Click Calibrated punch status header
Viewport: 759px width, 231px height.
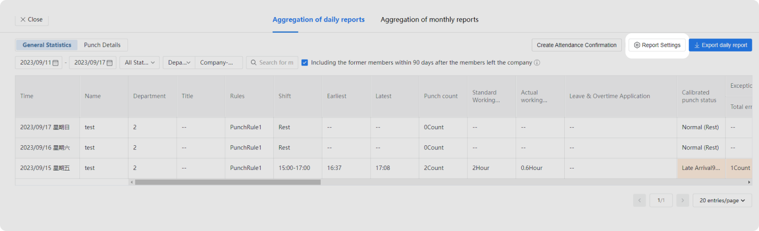701,96
